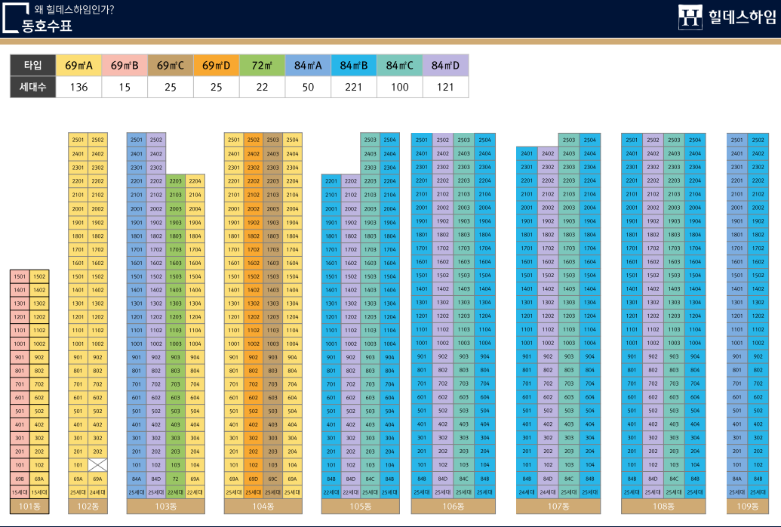Select the orange 69㎡D legend swatch
The image size is (781, 527).
216,66
